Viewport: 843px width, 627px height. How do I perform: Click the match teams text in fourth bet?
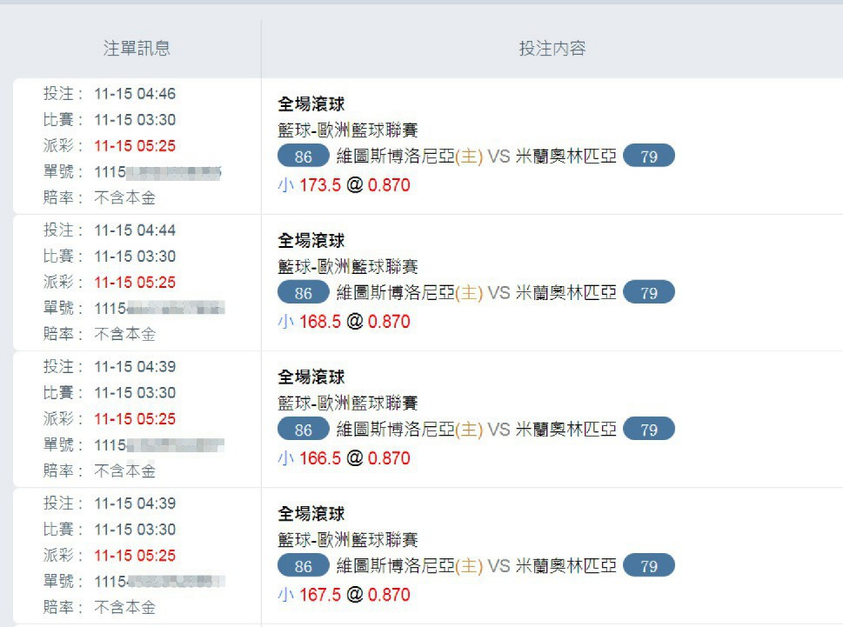click(477, 566)
